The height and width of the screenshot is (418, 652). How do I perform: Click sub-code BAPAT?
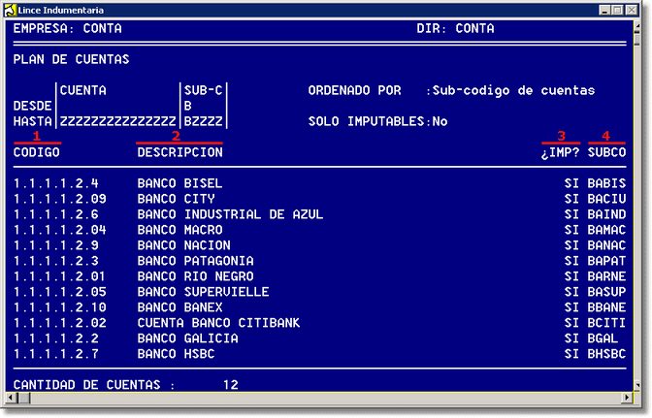click(x=606, y=261)
